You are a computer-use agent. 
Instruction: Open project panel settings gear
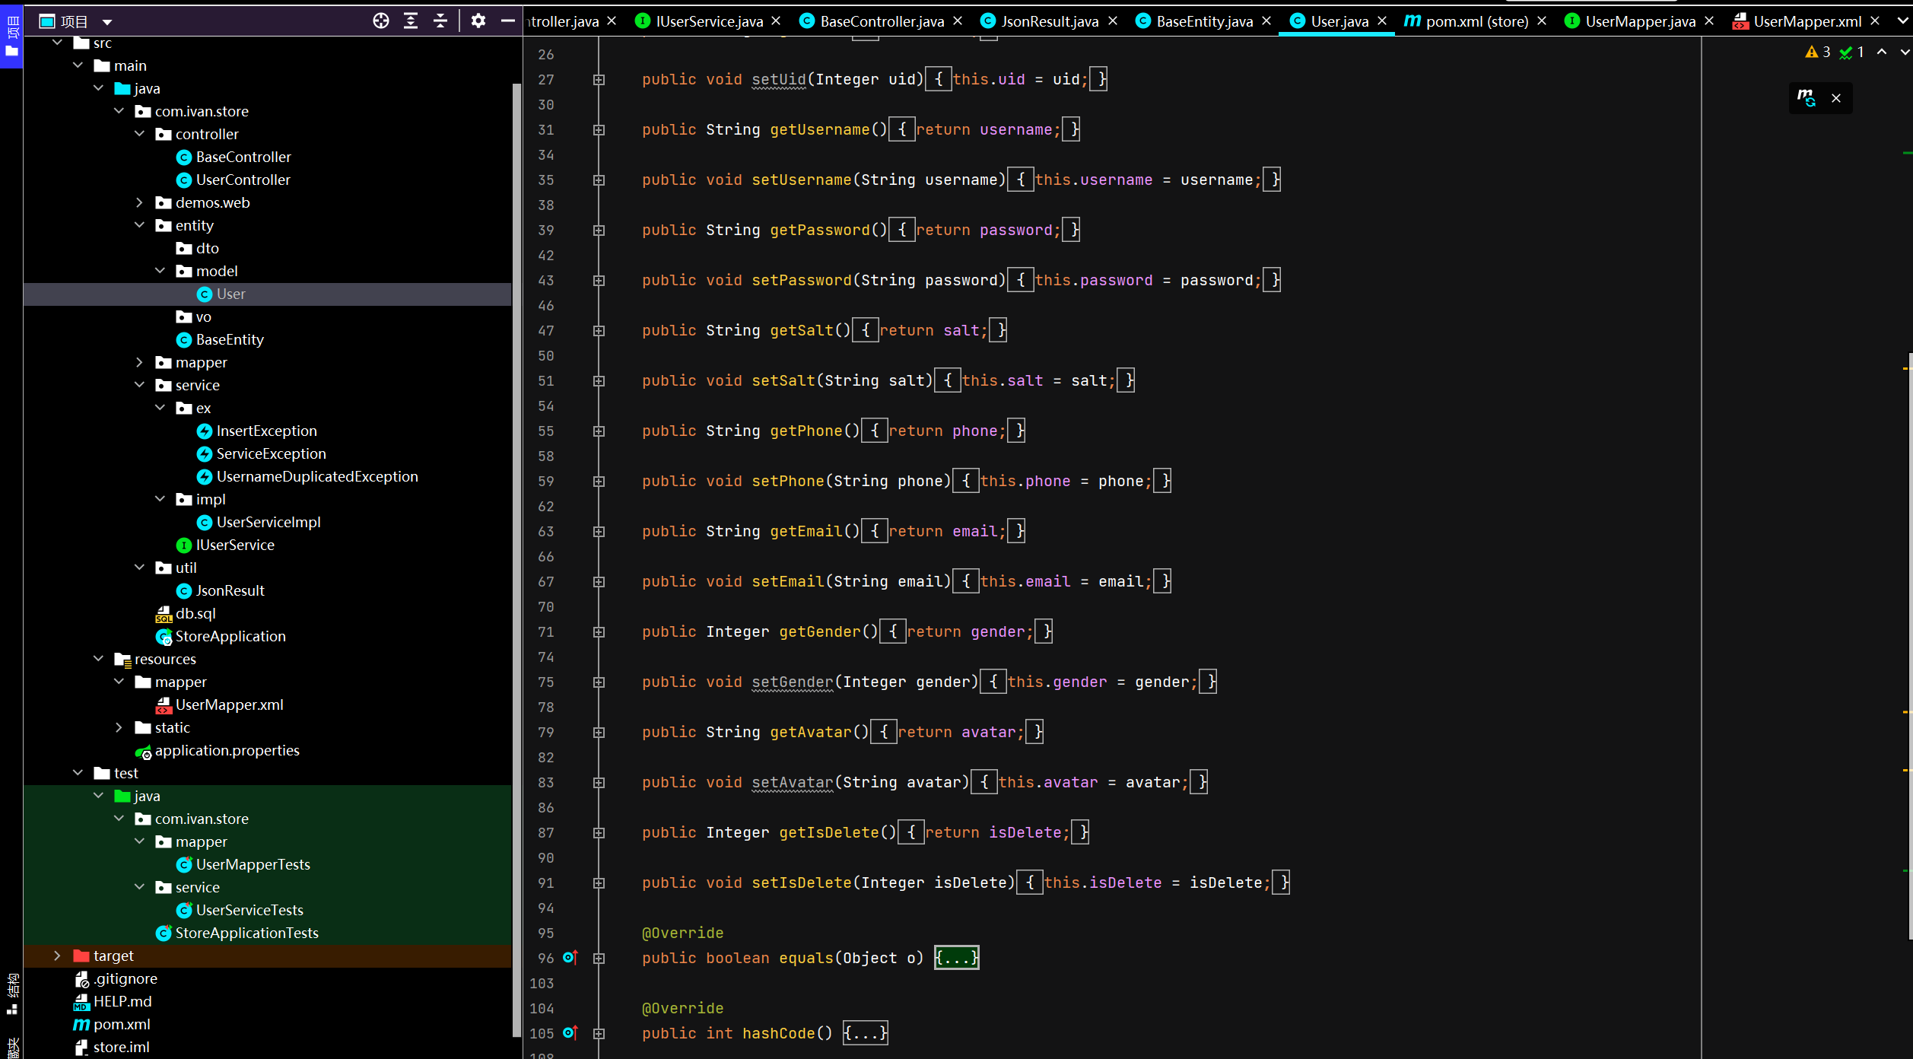click(478, 21)
